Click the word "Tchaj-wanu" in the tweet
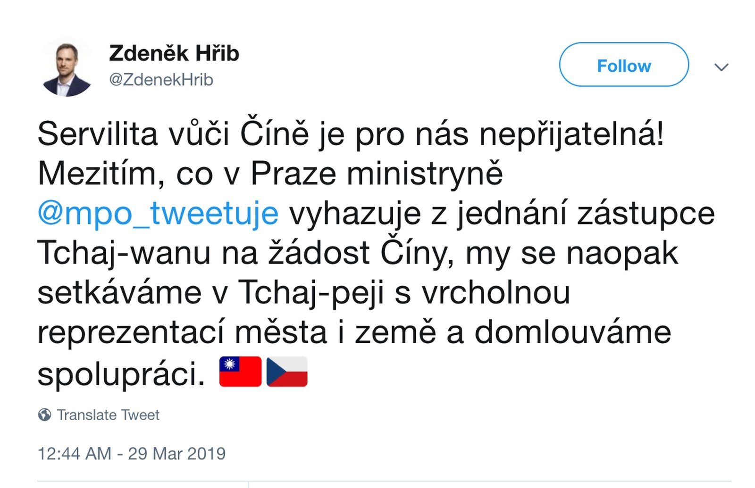 click(124, 253)
